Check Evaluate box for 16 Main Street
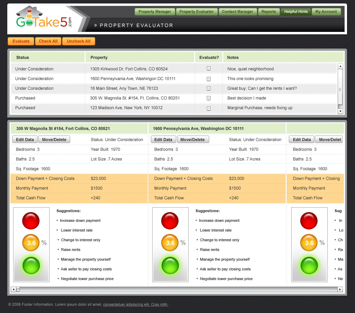The height and width of the screenshot is (313, 355). pos(209,88)
